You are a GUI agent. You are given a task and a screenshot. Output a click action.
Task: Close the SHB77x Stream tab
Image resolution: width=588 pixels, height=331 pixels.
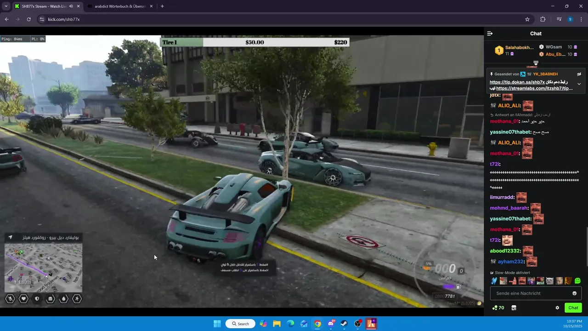pyautogui.click(x=79, y=6)
